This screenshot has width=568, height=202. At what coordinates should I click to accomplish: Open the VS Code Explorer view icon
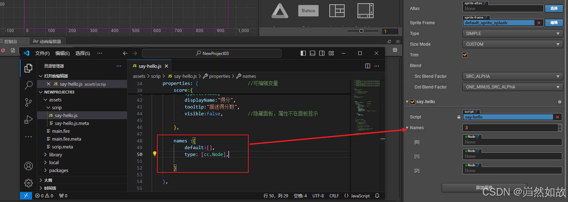coord(29,68)
